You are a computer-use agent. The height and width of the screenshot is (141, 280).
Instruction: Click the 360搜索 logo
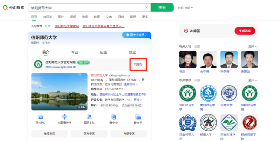[13, 8]
